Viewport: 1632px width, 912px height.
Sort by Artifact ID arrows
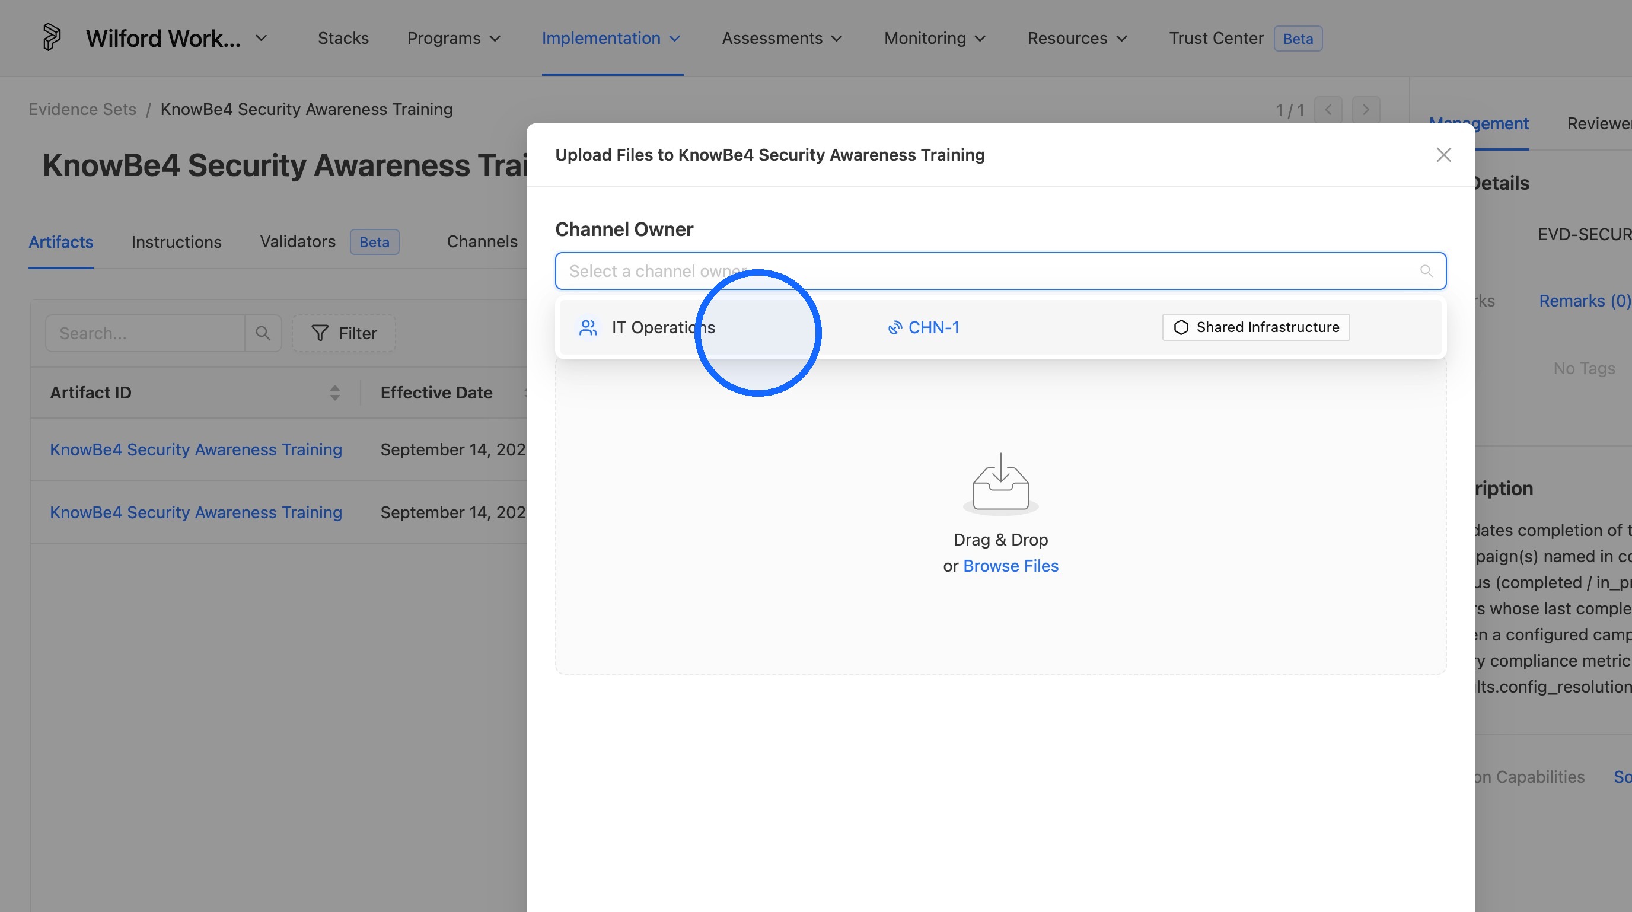tap(334, 393)
